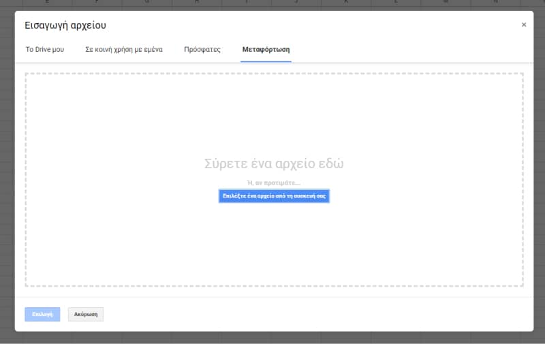The image size is (545, 344).
Task: Open the "Το Drive μου" tab
Action: 45,49
